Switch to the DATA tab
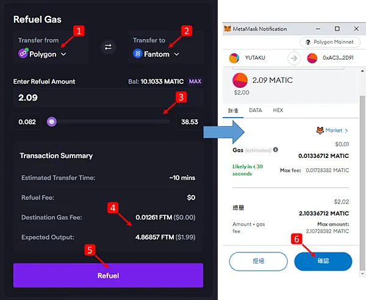This screenshot has height=300, width=366. point(256,110)
